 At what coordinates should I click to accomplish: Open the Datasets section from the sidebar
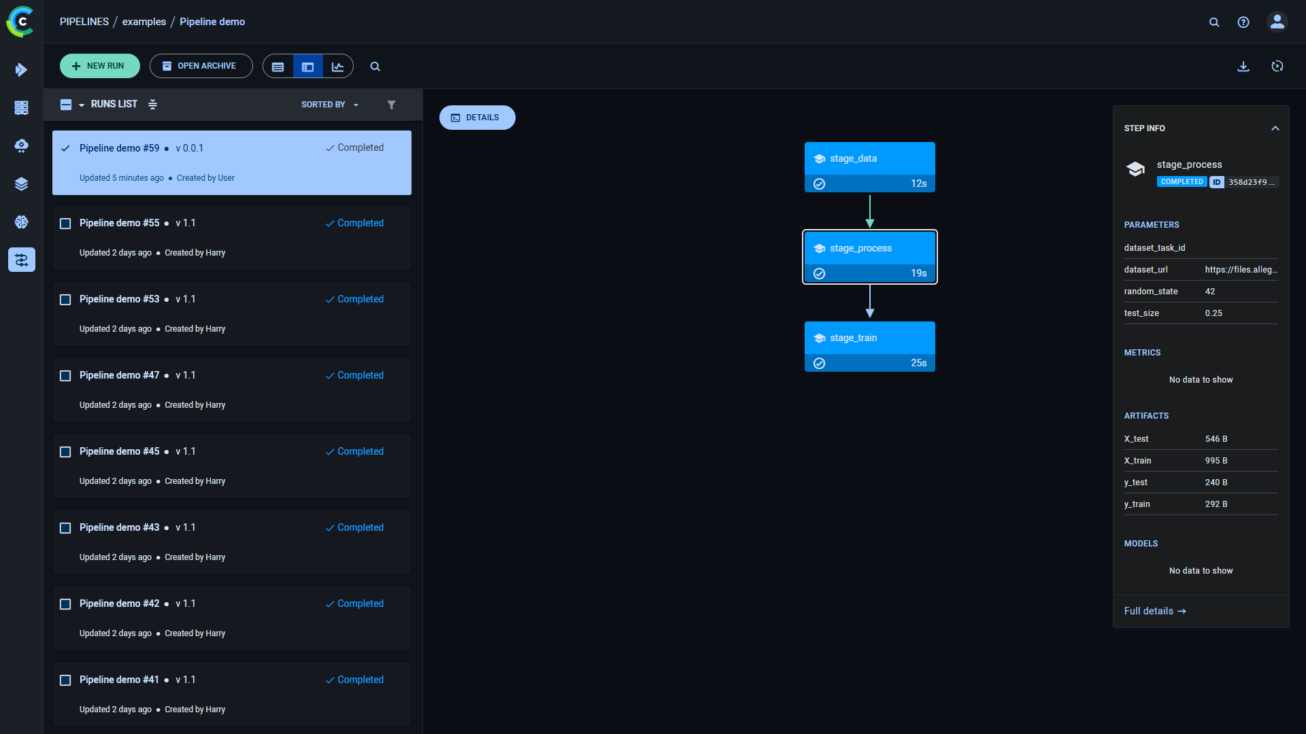pyautogui.click(x=21, y=183)
